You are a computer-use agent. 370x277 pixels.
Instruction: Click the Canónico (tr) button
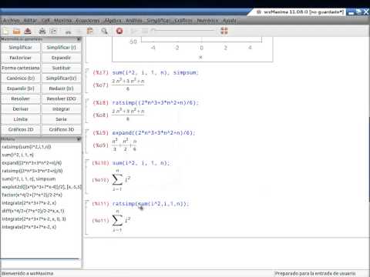click(x=21, y=78)
